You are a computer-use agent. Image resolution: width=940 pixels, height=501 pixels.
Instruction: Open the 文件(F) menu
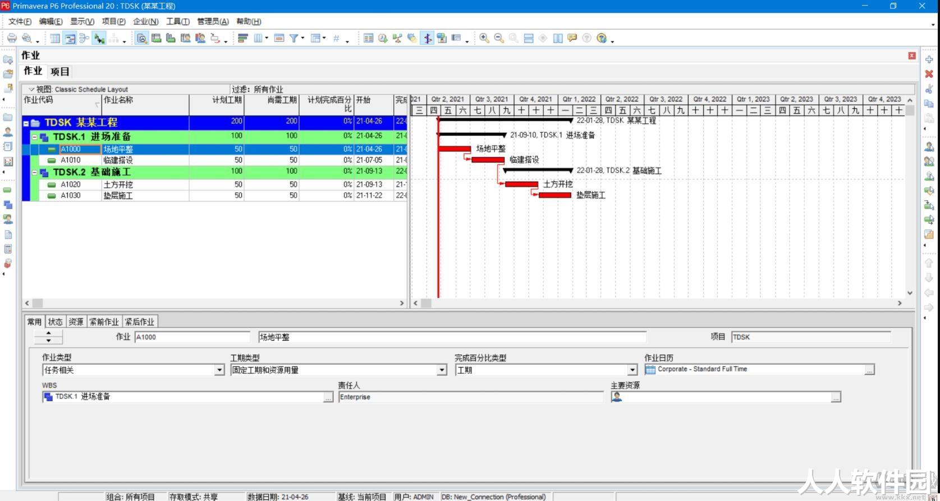20,21
